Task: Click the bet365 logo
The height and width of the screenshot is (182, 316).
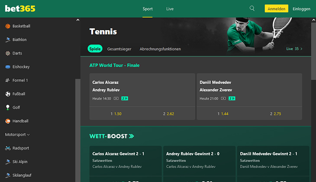Action: [x=20, y=9]
